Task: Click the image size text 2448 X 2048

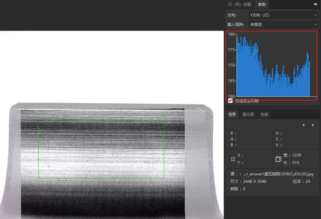Action: [254, 181]
